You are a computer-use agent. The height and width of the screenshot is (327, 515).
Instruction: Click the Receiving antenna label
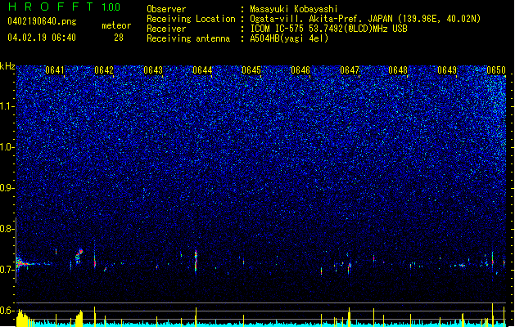(188, 38)
